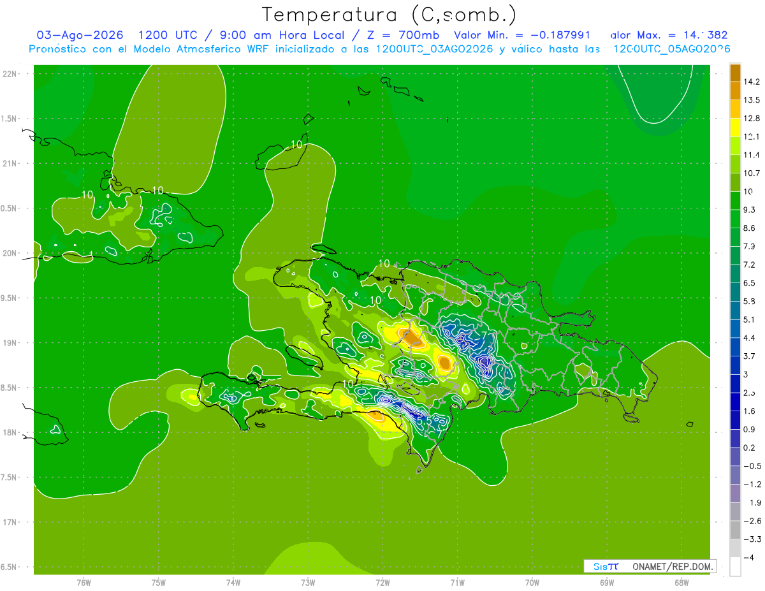Click the date '03-Ago-2026' in the header
This screenshot has width=765, height=591.
tap(80, 35)
